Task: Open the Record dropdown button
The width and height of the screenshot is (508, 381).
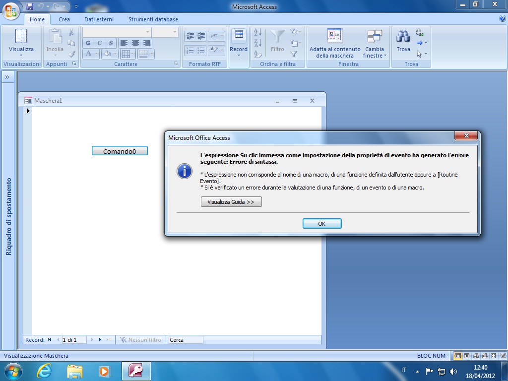Action: point(239,43)
